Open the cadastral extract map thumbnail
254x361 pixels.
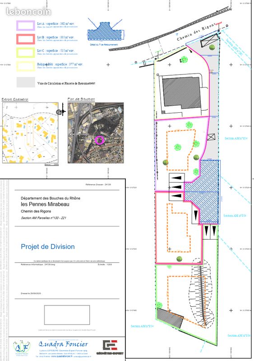tap(30, 133)
